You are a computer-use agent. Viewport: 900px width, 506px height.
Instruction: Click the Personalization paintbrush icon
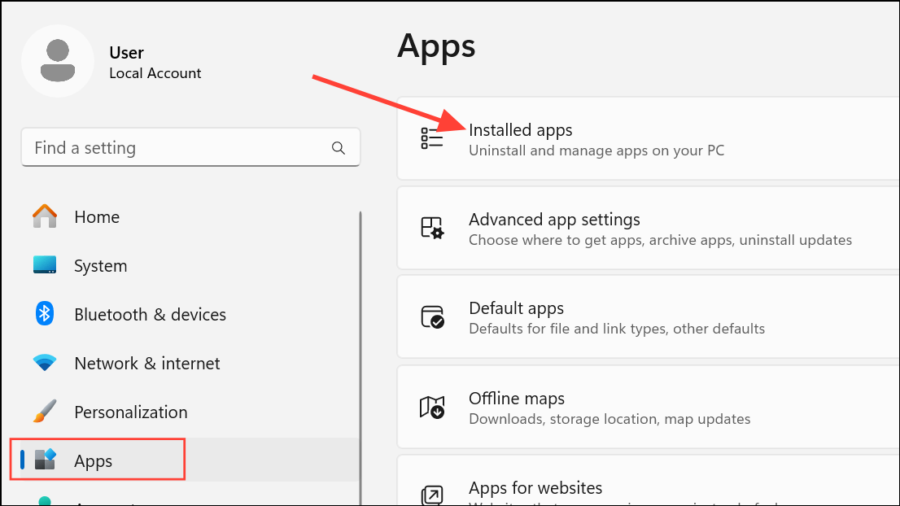tap(45, 411)
